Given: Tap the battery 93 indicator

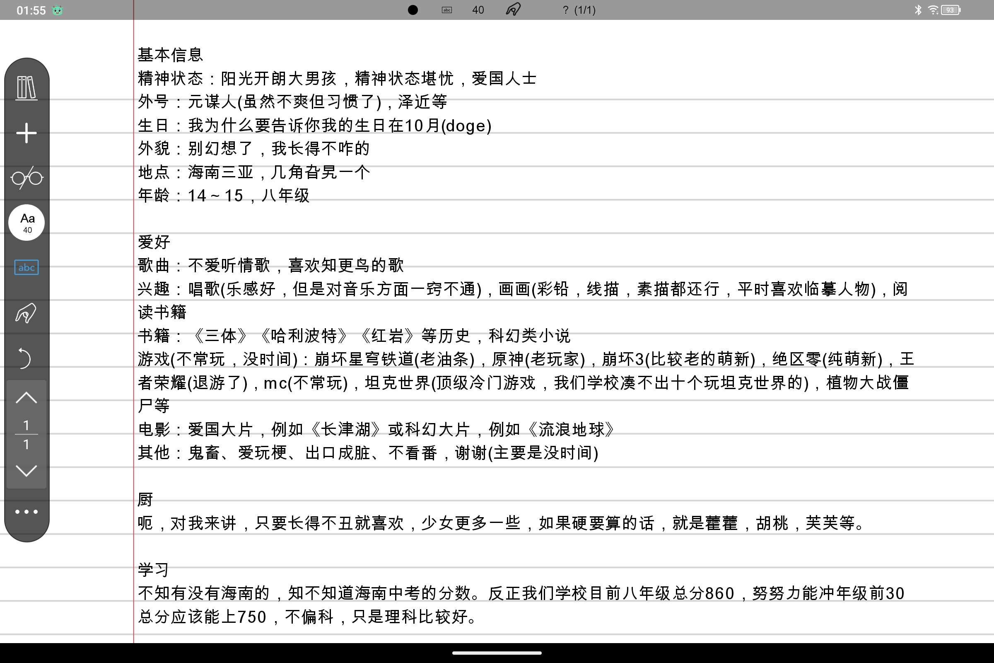Looking at the screenshot, I should pos(951,10).
